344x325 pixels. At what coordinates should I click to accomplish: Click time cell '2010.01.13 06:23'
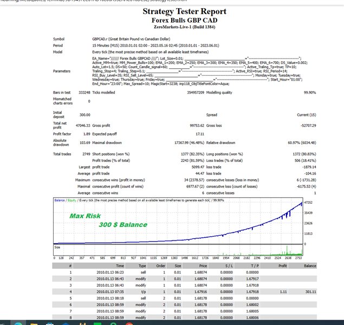[110, 272]
